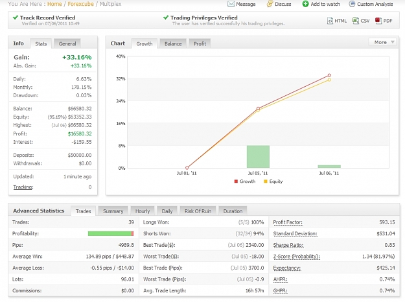Click the PDF export icon
The image size is (405, 302).
coord(378,21)
